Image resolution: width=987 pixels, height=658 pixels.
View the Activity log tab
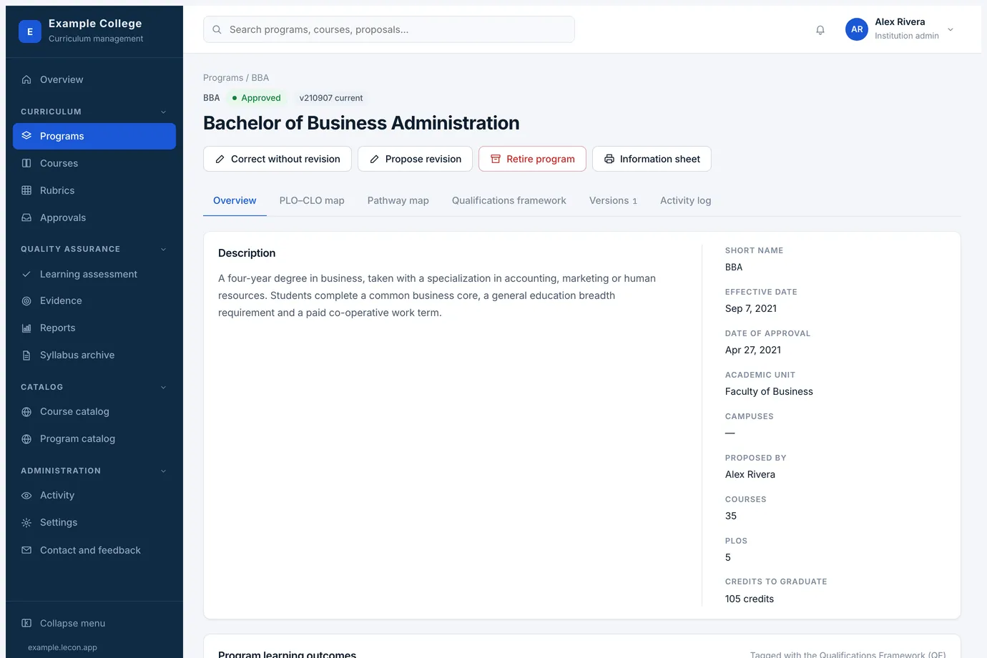tap(686, 200)
